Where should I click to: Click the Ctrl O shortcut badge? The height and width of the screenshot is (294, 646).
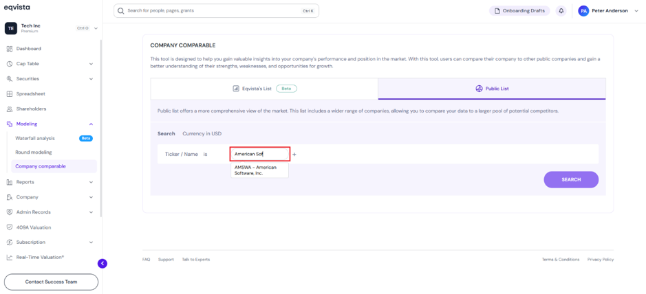coord(83,28)
